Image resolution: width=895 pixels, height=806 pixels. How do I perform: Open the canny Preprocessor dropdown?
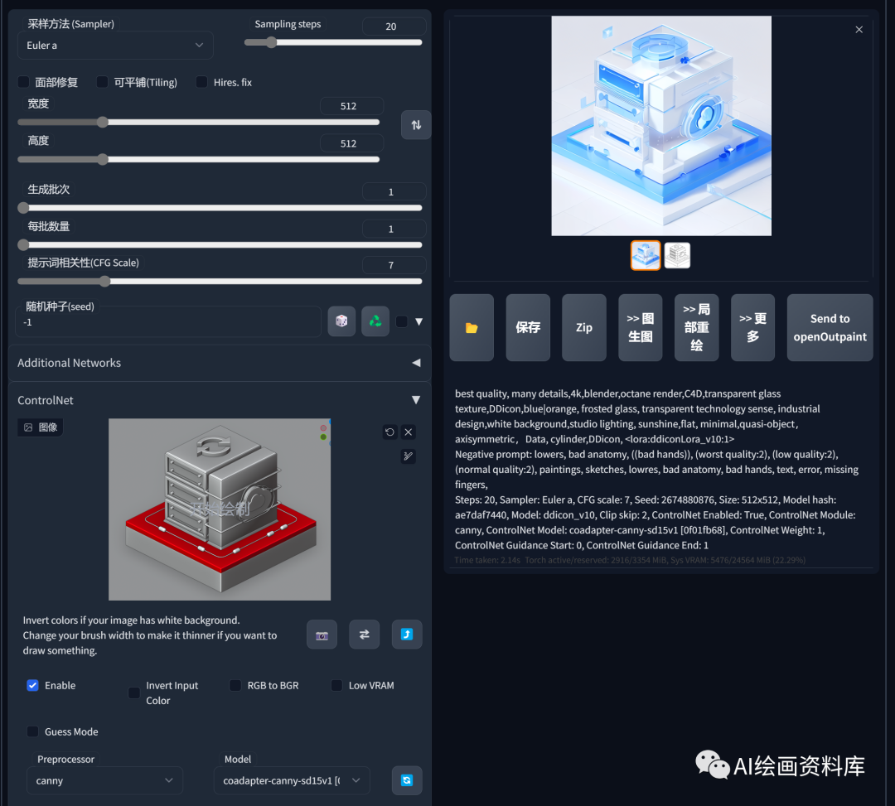[x=104, y=780]
